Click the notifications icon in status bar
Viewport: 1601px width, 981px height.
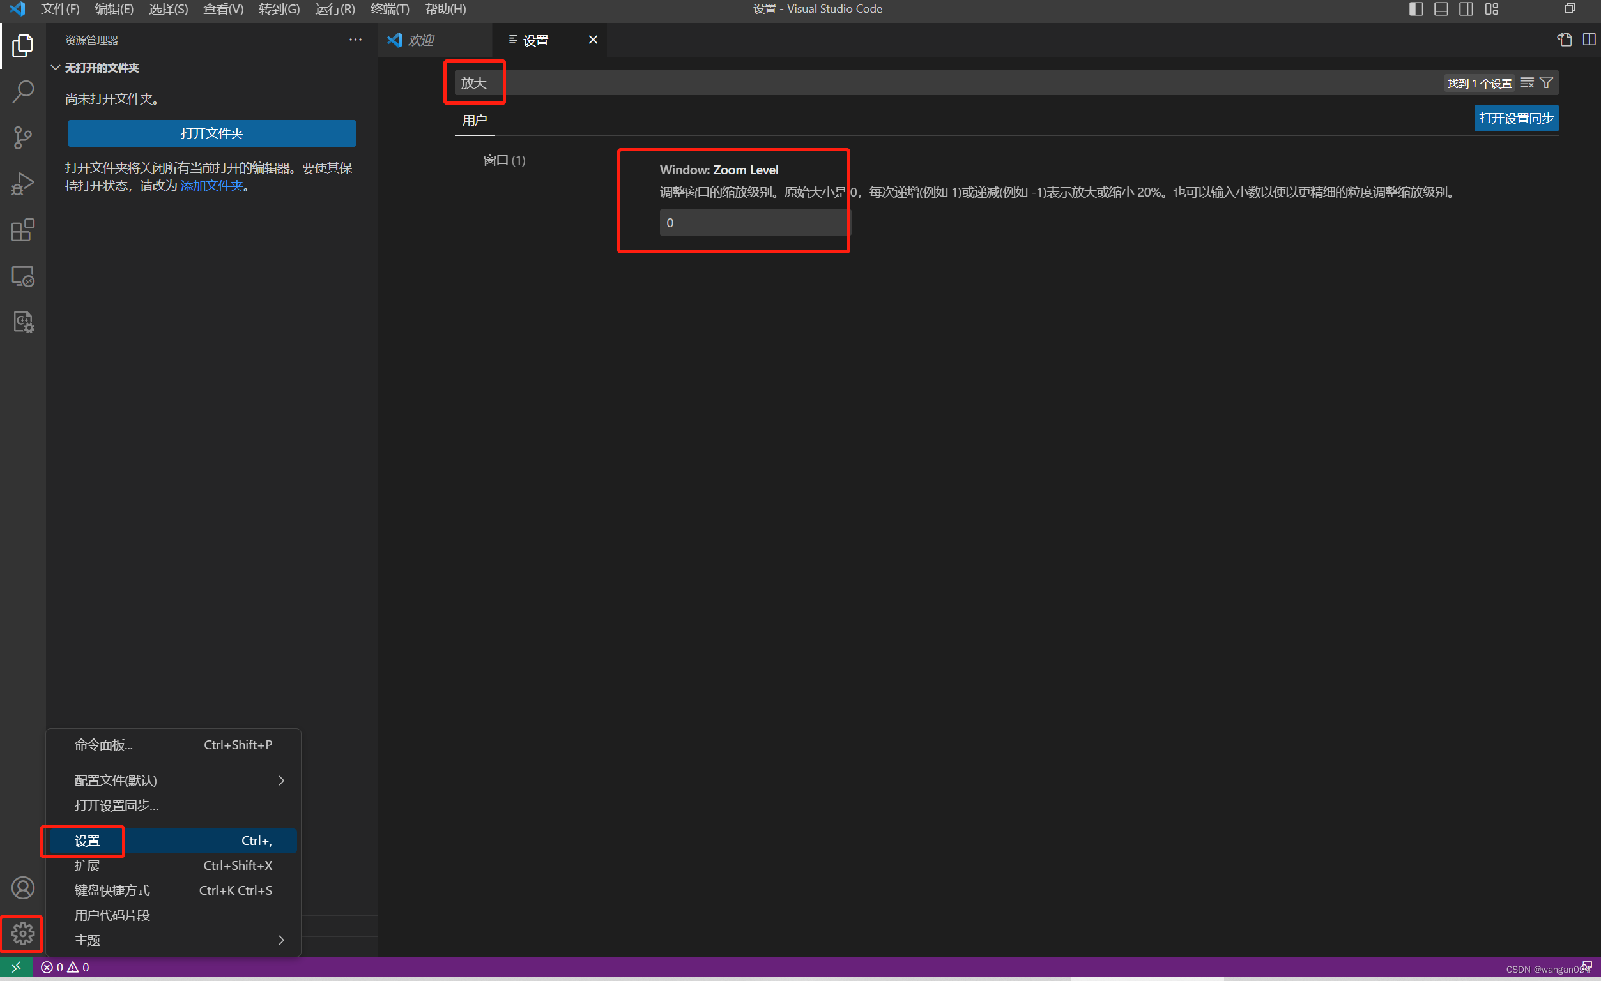coord(1587,968)
